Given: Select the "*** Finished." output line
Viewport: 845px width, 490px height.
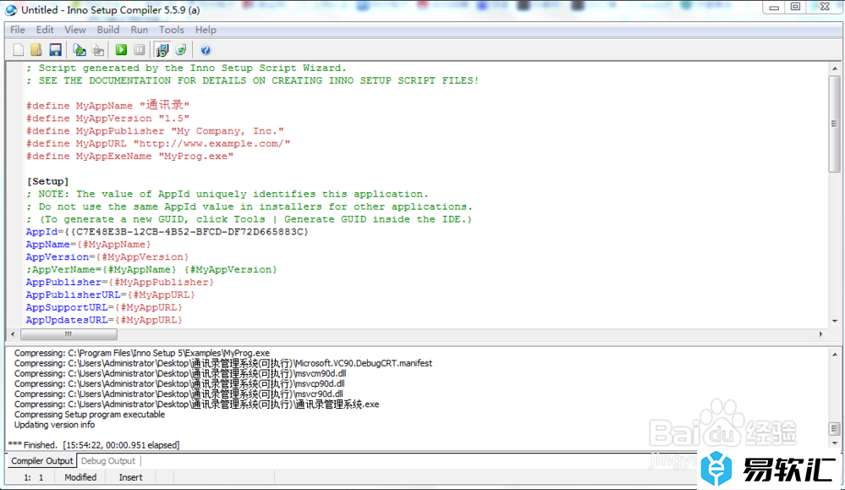Looking at the screenshot, I should 94,445.
